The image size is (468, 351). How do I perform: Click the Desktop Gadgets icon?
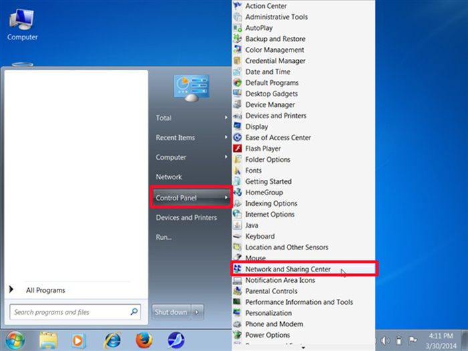(x=237, y=94)
